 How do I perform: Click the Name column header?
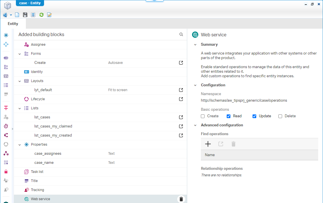210,155
